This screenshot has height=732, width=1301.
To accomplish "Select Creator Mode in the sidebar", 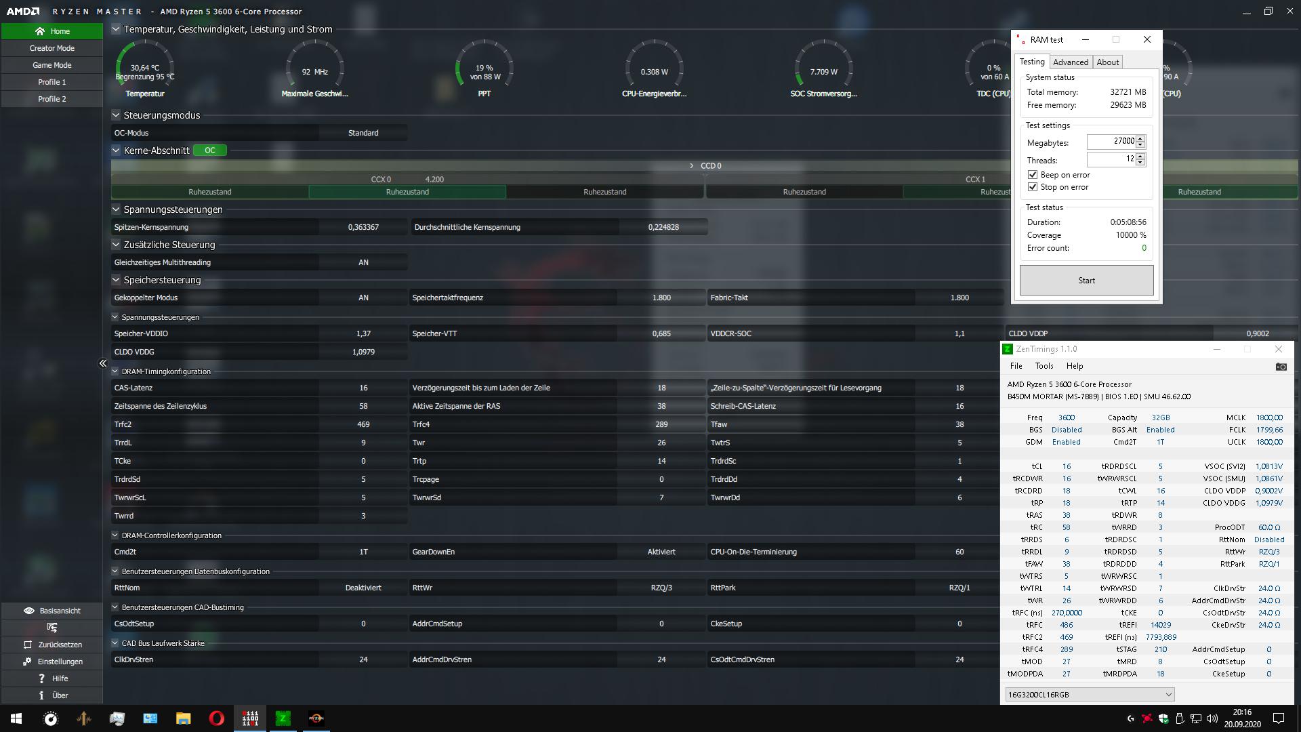I will click(x=51, y=47).
